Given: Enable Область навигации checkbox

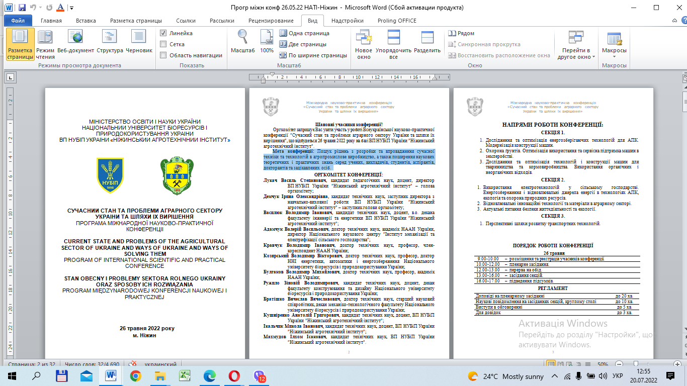Looking at the screenshot, I should tap(163, 55).
